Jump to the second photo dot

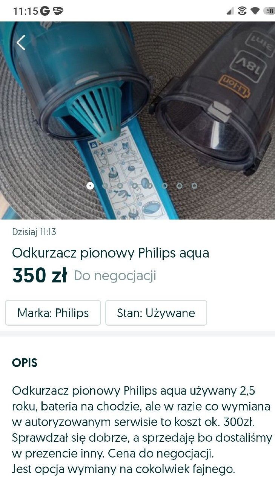pos(105,186)
